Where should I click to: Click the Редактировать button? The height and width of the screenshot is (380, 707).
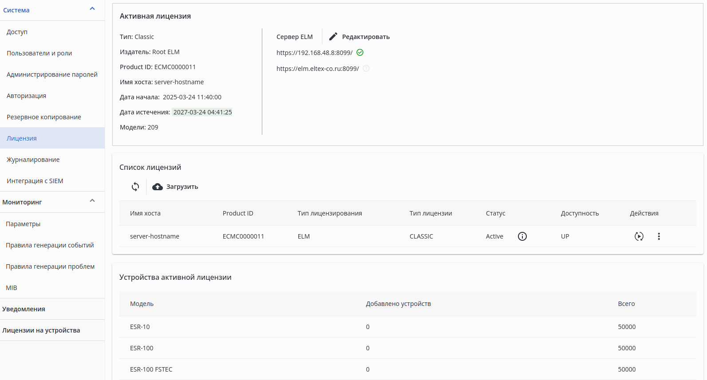click(365, 37)
